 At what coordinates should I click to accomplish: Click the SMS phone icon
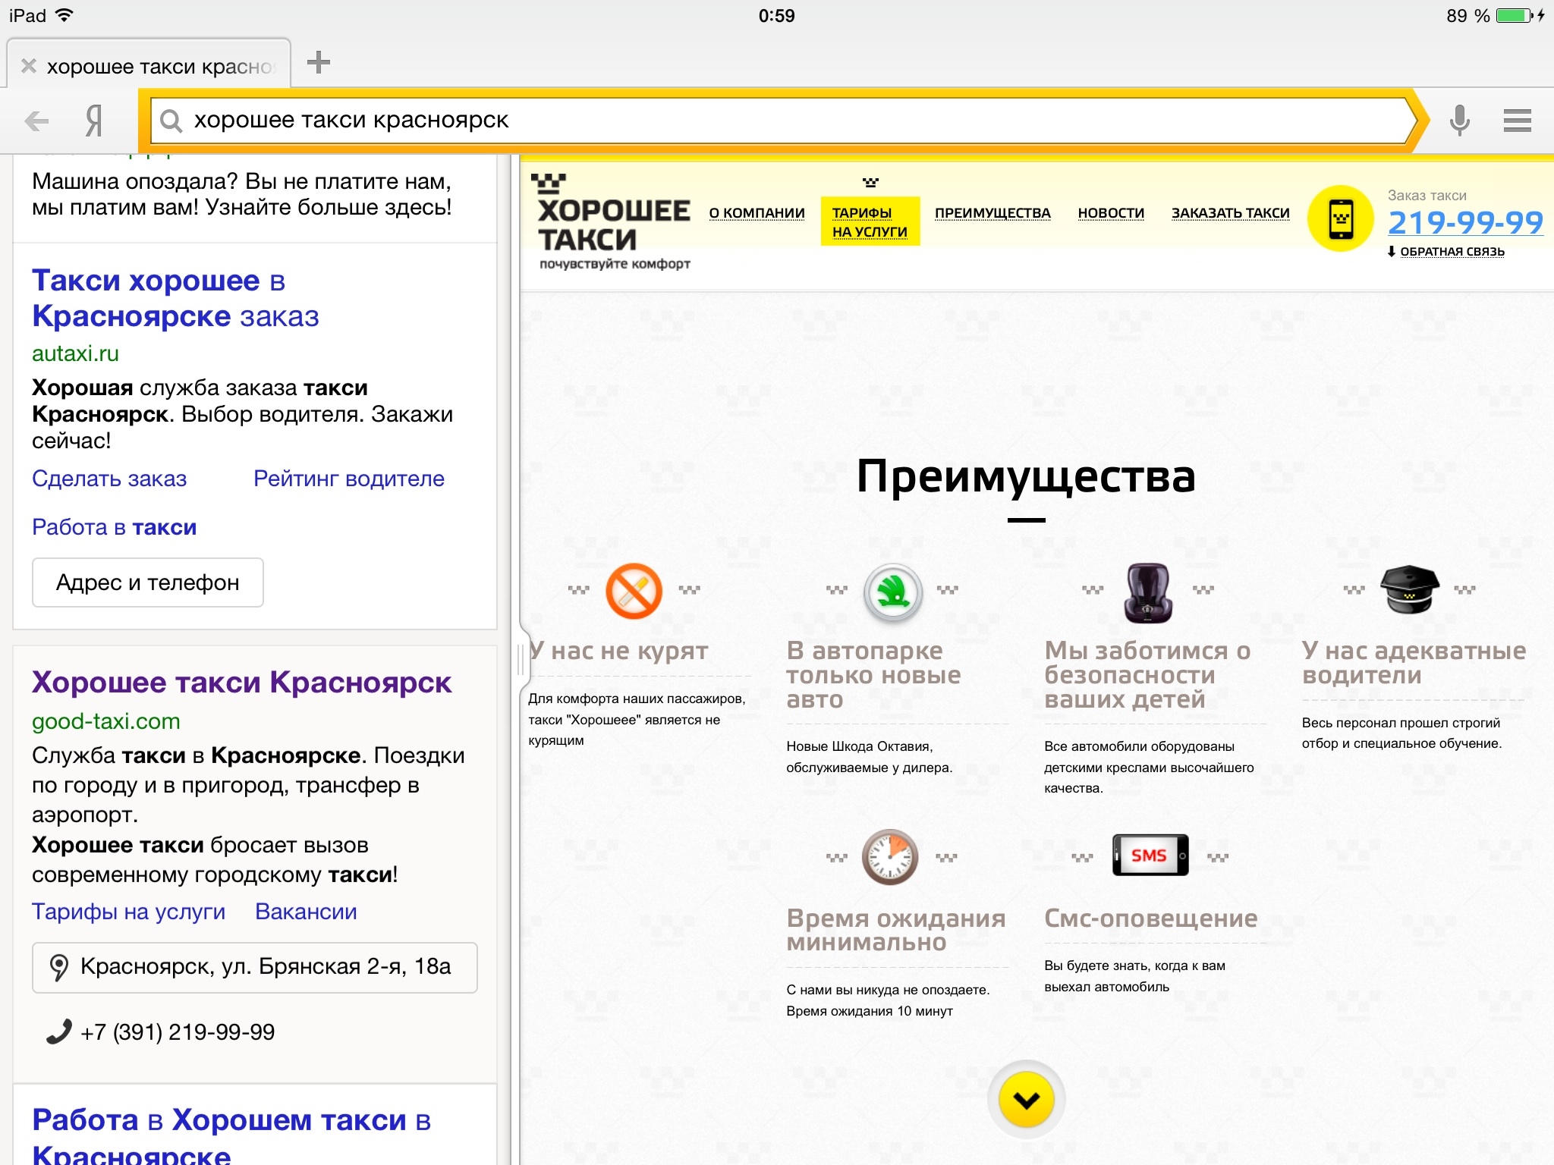[x=1150, y=856]
